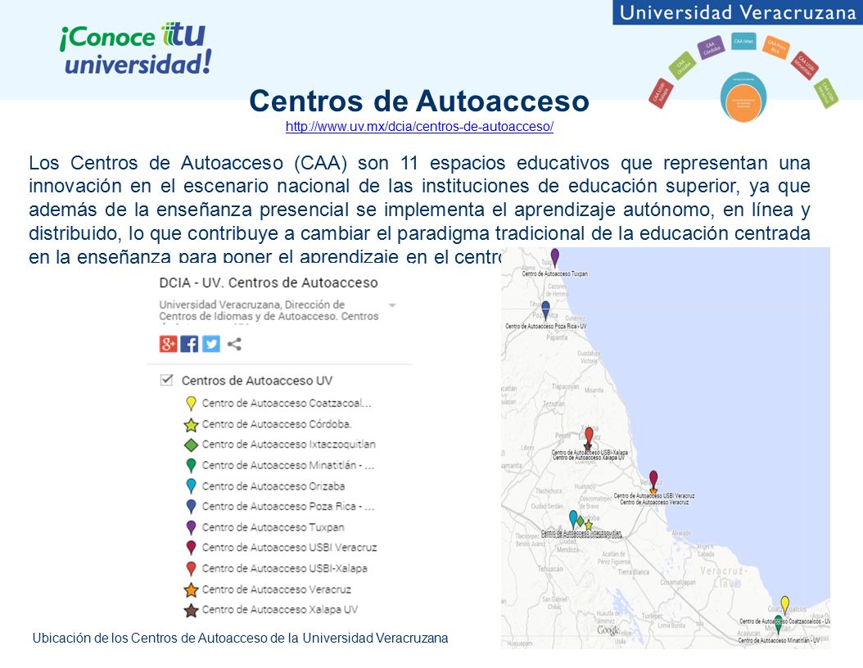Select red pin icon for USBI-Xalapa in legend

coord(191,568)
